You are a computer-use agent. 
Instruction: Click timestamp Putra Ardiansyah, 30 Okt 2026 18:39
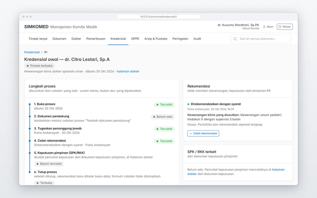(211, 109)
